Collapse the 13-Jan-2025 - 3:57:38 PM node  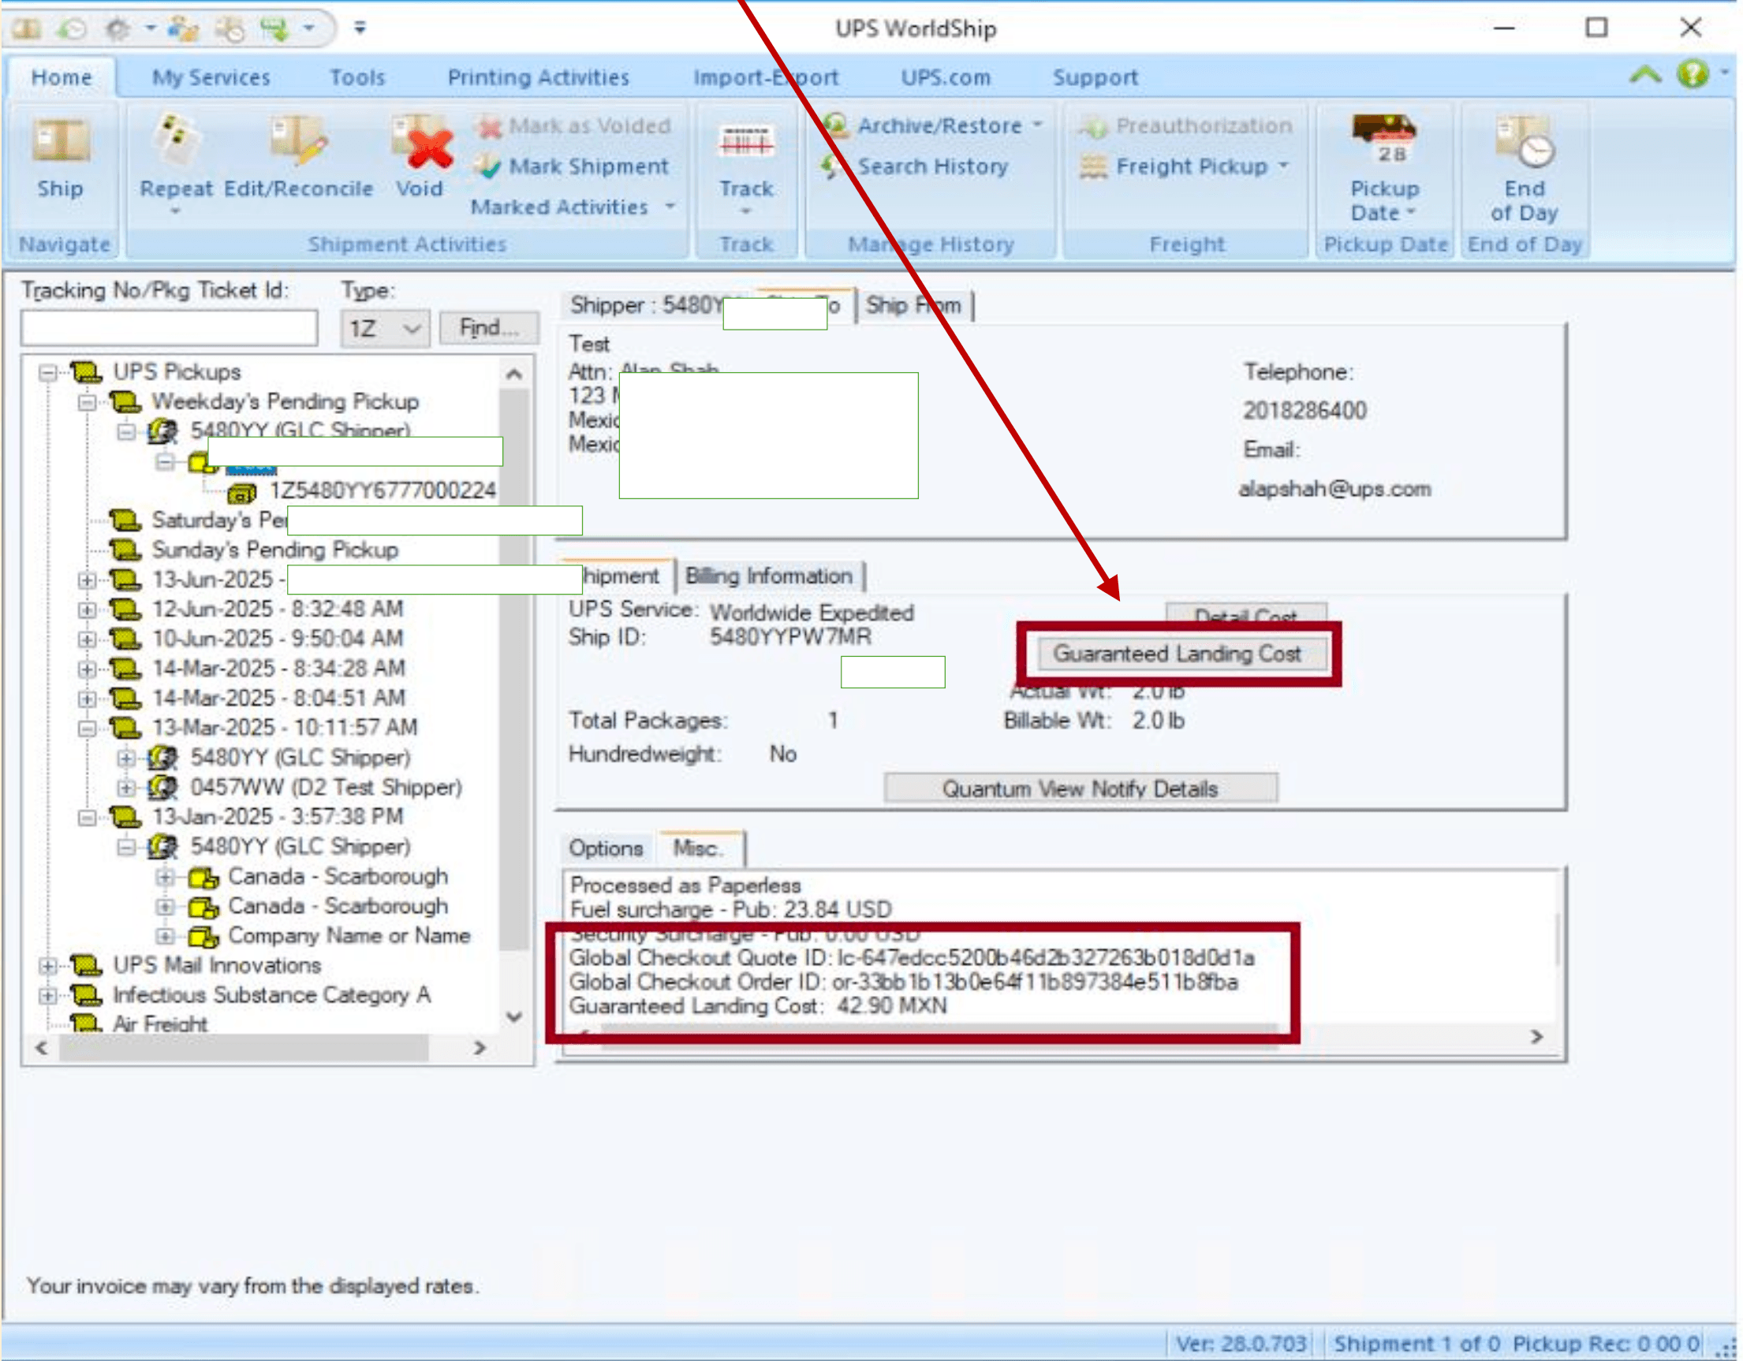click(x=86, y=818)
